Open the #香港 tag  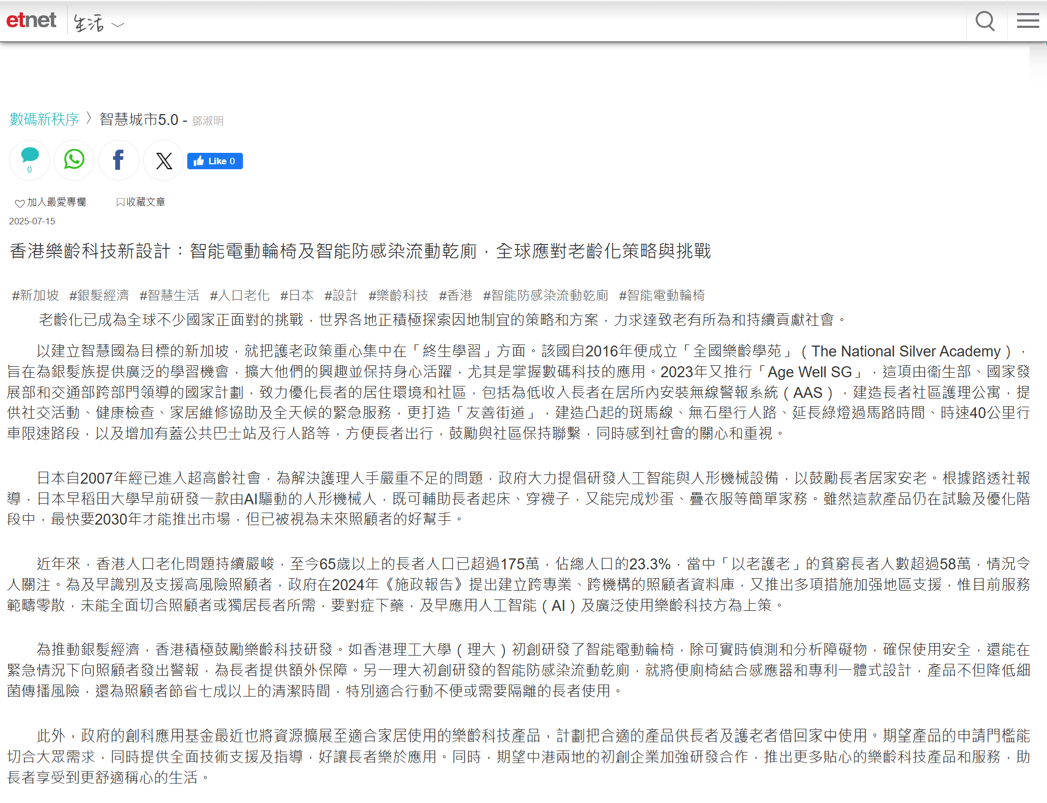pyautogui.click(x=456, y=295)
